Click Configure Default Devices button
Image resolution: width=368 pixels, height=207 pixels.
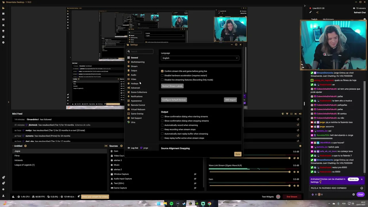point(174,100)
